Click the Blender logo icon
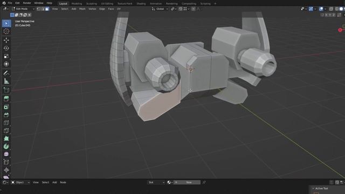Viewport: 345px width, 194px height. pos(4,3)
